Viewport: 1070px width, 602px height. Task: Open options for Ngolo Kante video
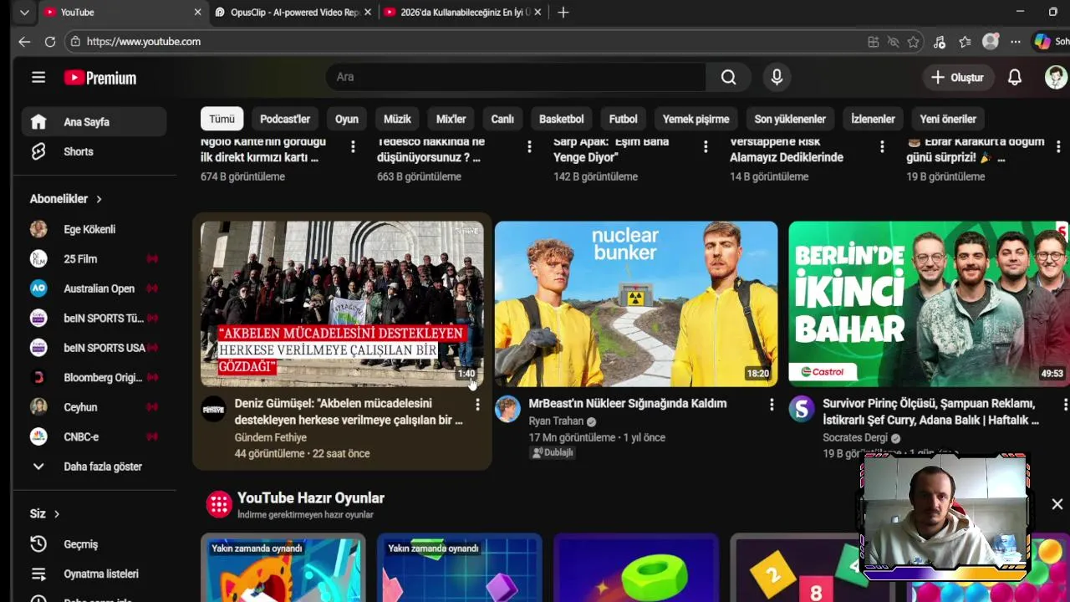[353, 146]
